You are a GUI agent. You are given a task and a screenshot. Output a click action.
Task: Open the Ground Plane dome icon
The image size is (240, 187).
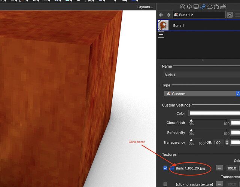point(210,7)
